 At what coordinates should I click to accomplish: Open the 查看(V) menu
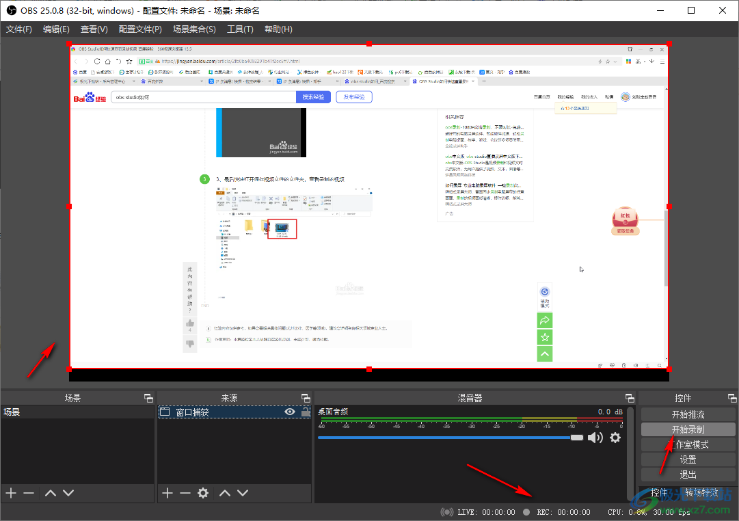point(94,29)
